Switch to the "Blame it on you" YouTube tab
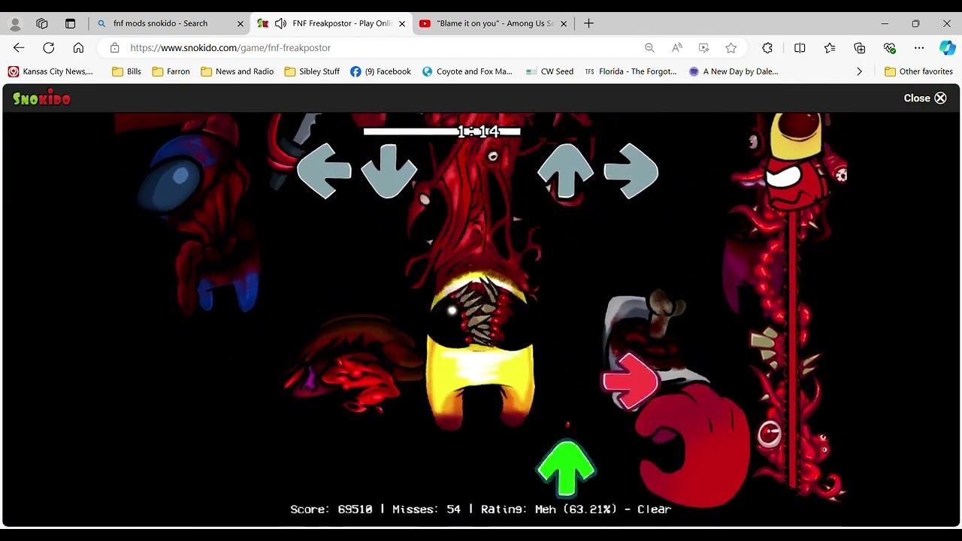 (494, 23)
